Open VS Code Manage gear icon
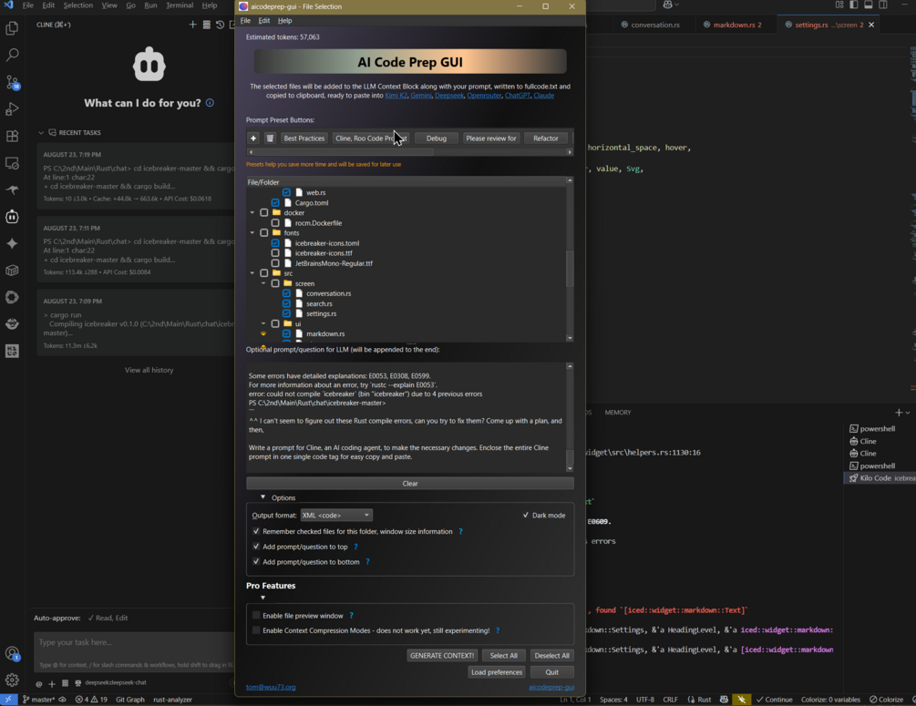 [12, 680]
